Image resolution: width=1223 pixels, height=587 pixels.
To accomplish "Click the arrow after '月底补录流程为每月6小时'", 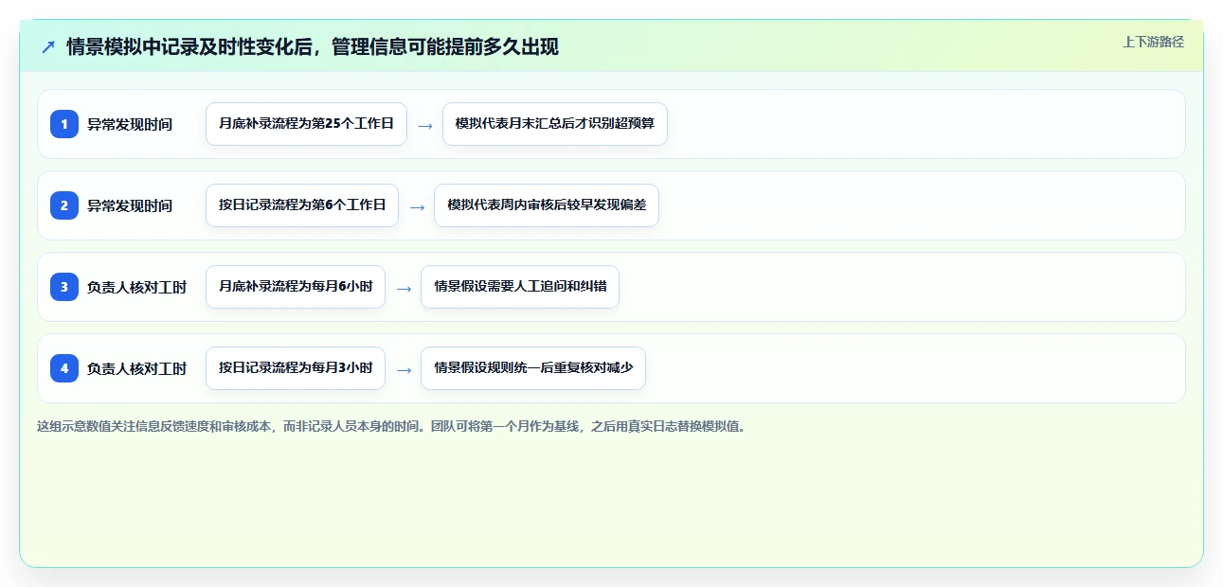I will tap(404, 288).
